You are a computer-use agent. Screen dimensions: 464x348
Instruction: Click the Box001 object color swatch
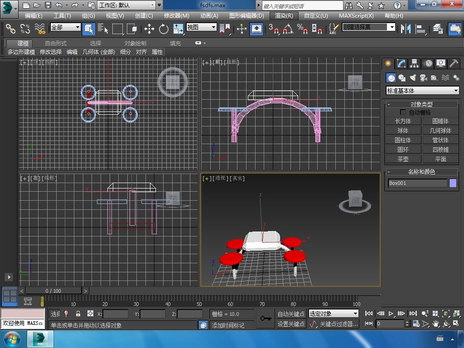coord(453,183)
